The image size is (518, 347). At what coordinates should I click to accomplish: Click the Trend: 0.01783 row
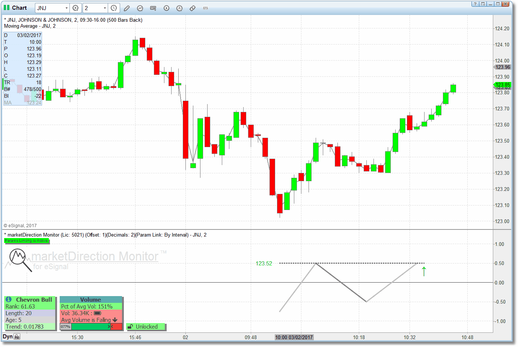[x=30, y=326]
